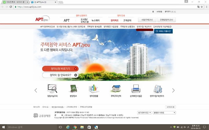Click the 사업주체코너 button
This screenshot has height=130, width=209.
click(147, 20)
